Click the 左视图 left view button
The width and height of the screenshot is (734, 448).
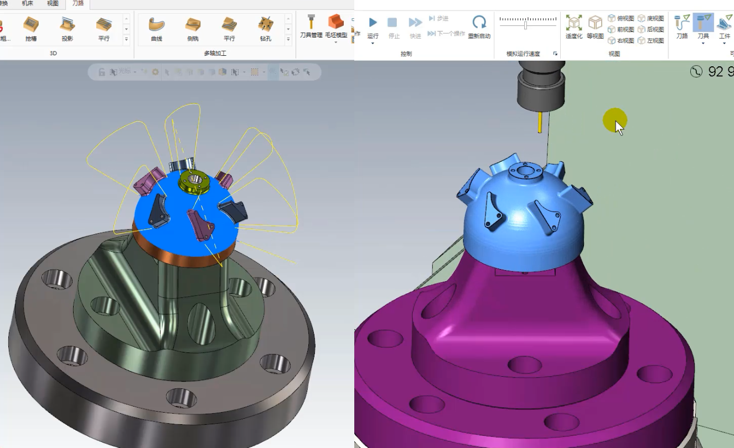[x=651, y=40]
